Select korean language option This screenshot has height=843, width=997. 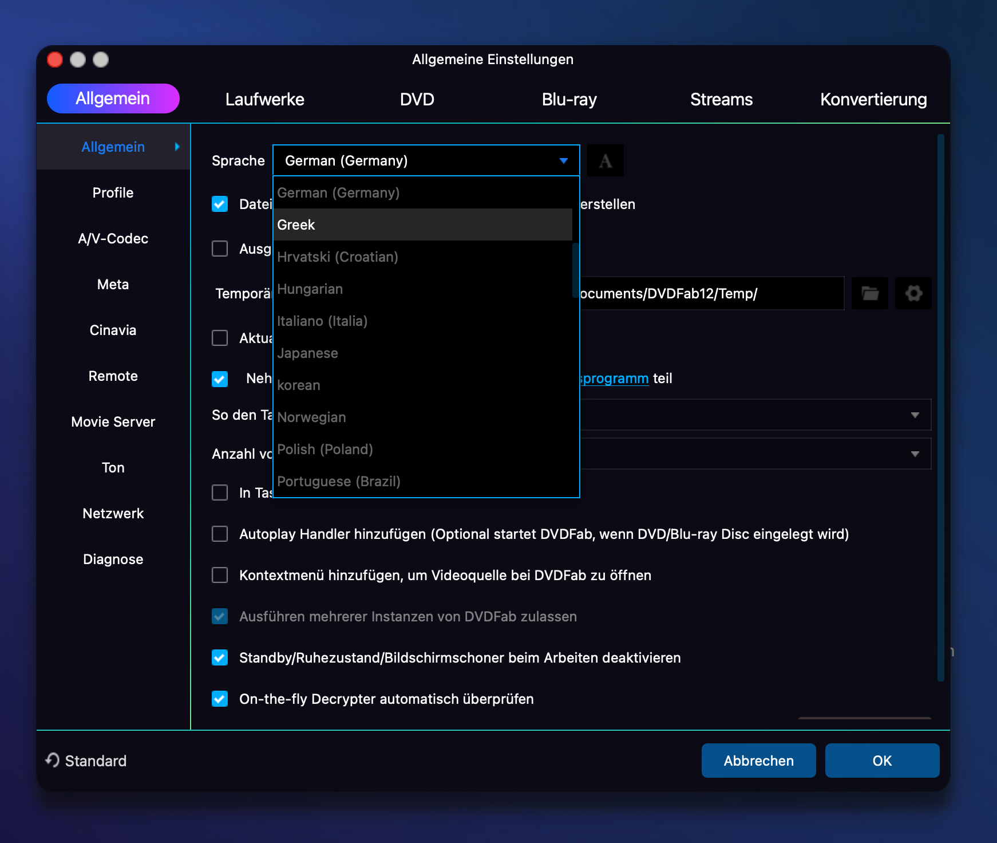click(423, 385)
